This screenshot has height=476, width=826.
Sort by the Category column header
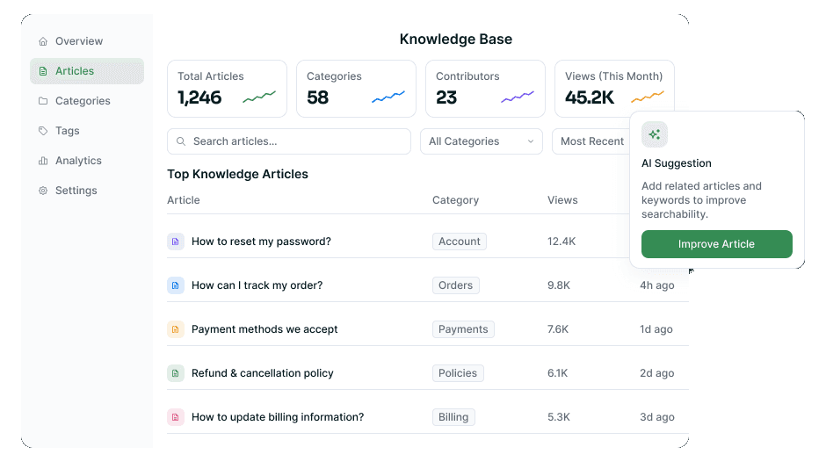coord(456,200)
